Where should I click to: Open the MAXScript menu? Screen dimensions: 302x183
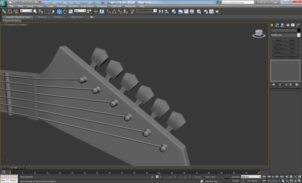click(130, 6)
